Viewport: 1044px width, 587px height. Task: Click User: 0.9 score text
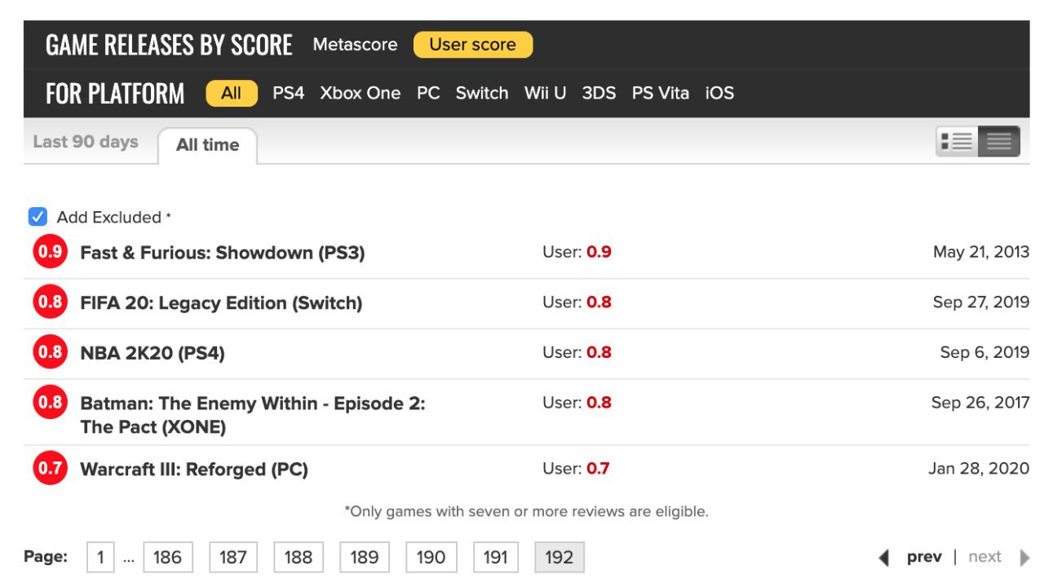577,252
